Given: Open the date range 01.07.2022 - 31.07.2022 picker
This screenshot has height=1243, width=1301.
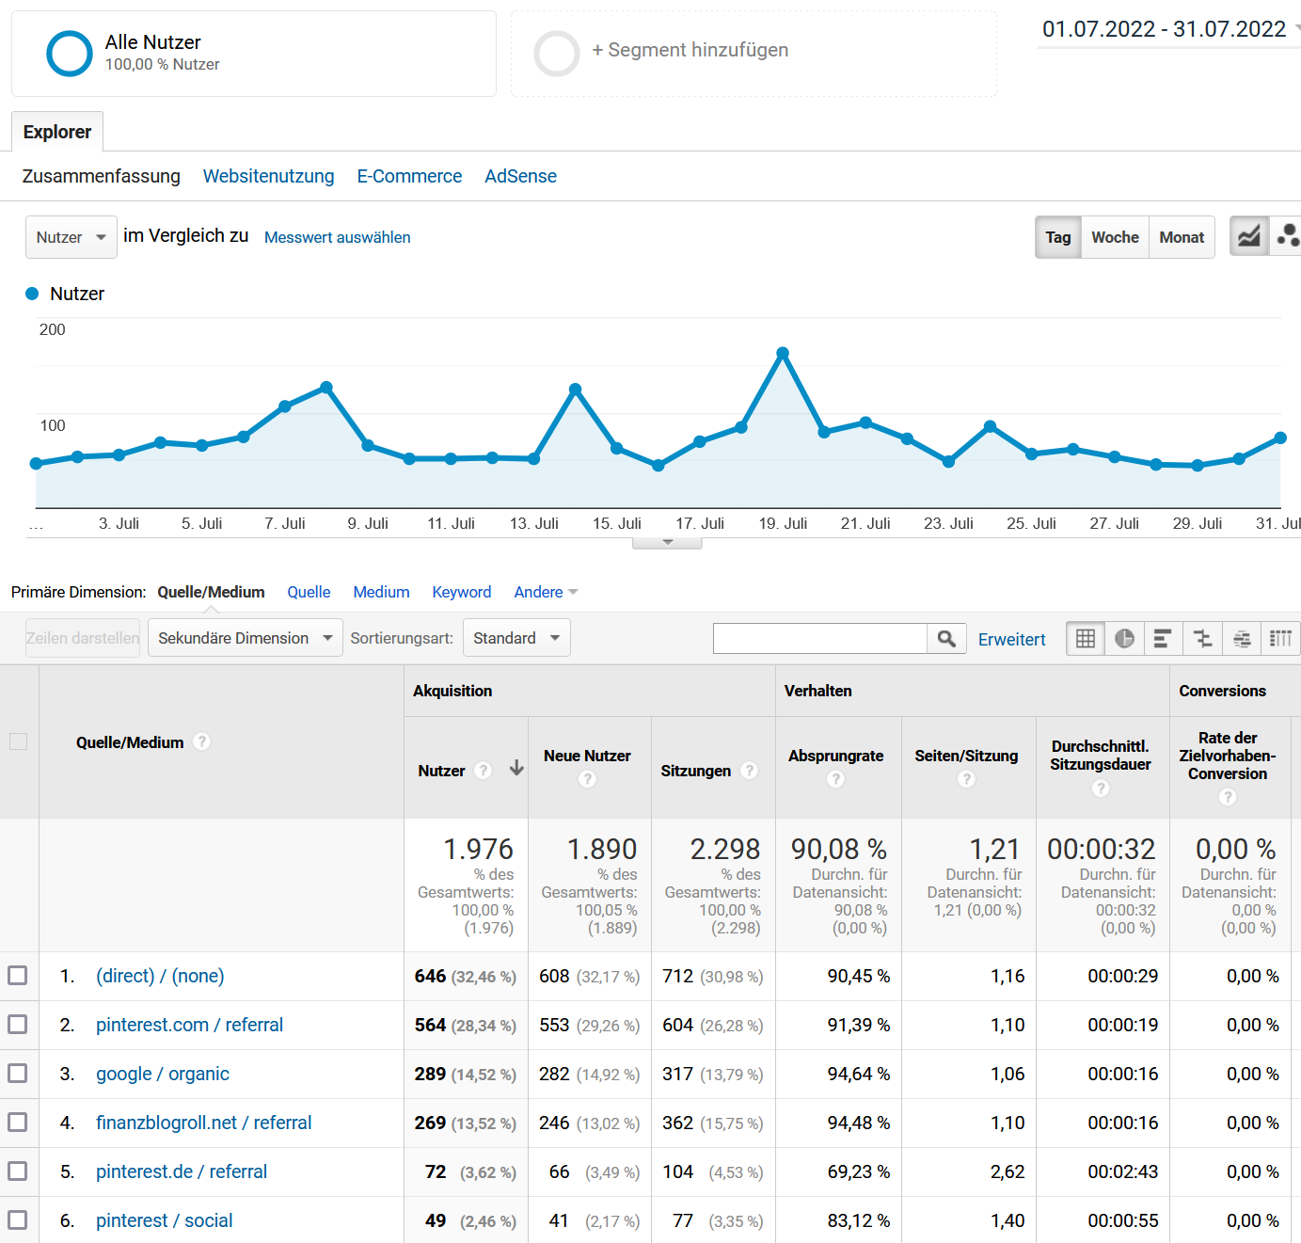Looking at the screenshot, I should point(1169,29).
